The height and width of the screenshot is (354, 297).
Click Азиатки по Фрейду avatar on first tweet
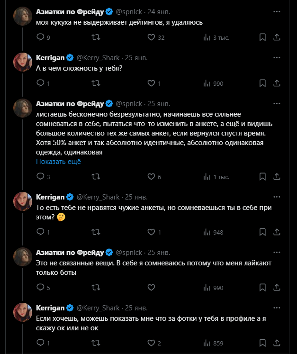pyautogui.click(x=22, y=16)
